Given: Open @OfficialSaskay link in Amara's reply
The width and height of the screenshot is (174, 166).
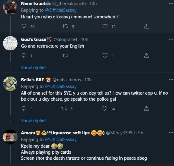Looking at the screenshot, I should click(61, 139).
